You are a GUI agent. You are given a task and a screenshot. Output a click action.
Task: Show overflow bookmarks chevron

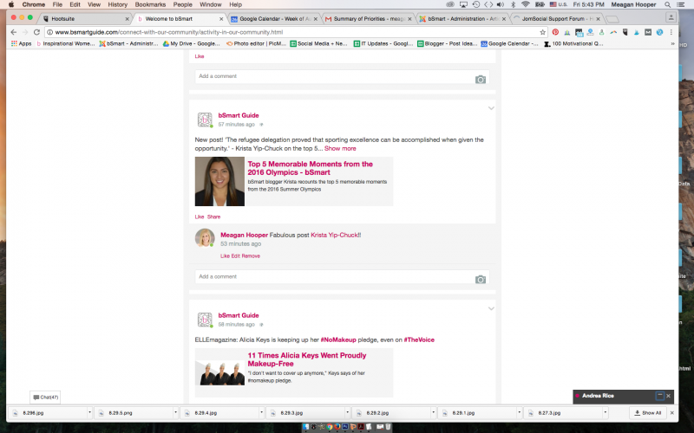coord(673,44)
